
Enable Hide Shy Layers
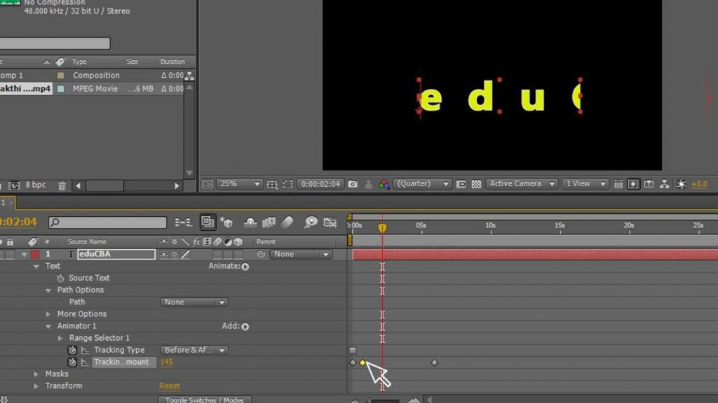(x=182, y=222)
